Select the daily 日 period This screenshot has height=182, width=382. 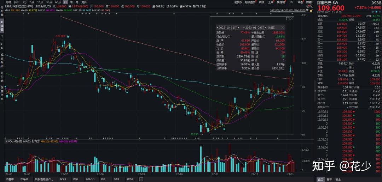pos(65,2)
